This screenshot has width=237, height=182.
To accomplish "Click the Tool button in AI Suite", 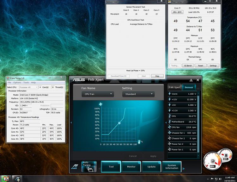I will [111, 166].
